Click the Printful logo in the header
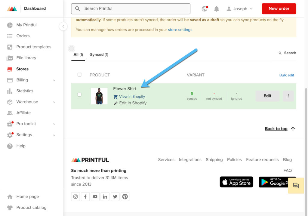Viewport: 308px width, 216px height. [x=12, y=9]
